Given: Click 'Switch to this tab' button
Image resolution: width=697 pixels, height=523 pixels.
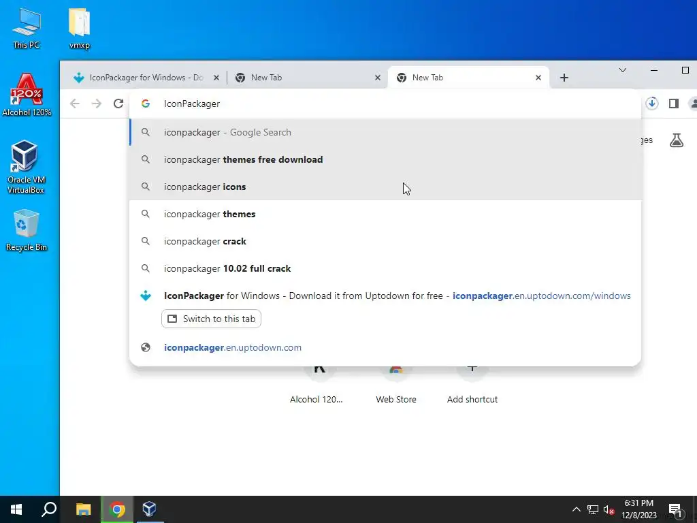Looking at the screenshot, I should pyautogui.click(x=211, y=319).
